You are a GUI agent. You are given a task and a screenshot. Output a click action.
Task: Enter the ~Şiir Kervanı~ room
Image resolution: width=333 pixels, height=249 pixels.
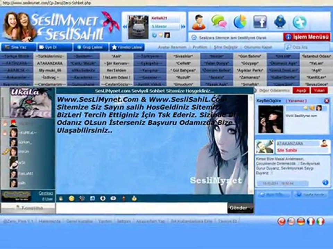tap(117, 63)
